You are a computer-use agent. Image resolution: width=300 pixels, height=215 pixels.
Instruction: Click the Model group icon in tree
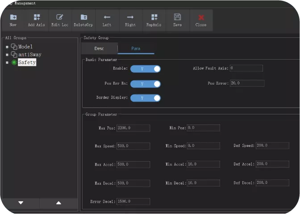(14, 47)
